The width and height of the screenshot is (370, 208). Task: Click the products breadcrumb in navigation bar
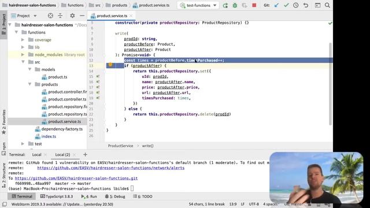116,5
